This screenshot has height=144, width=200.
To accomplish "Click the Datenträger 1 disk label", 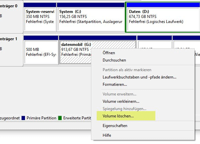I will coord(9,38).
